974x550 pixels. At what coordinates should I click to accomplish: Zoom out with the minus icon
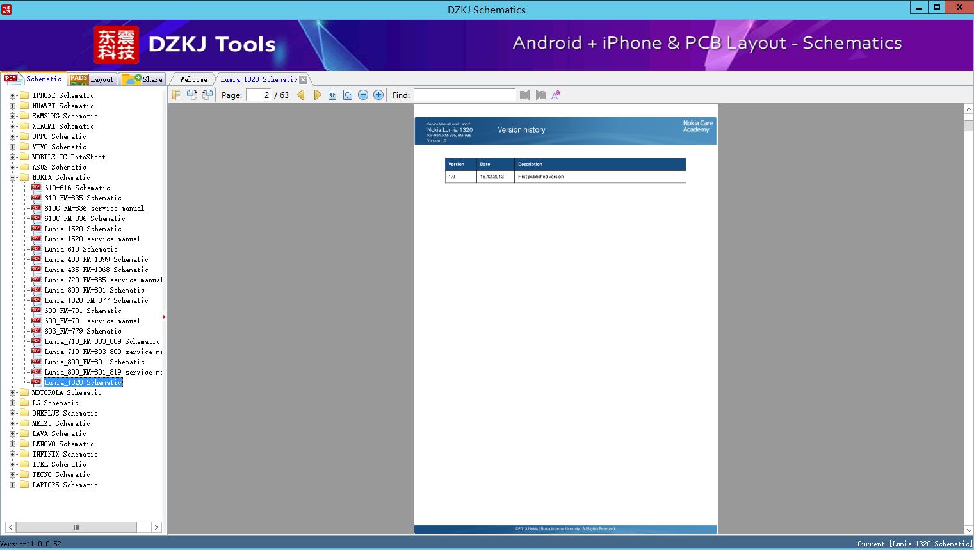tap(363, 95)
